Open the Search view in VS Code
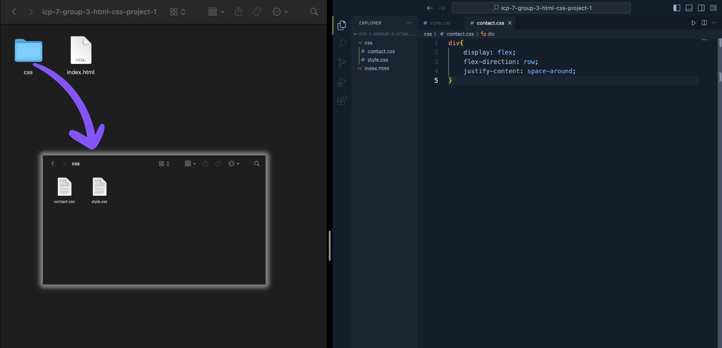The height and width of the screenshot is (348, 722). (x=342, y=44)
